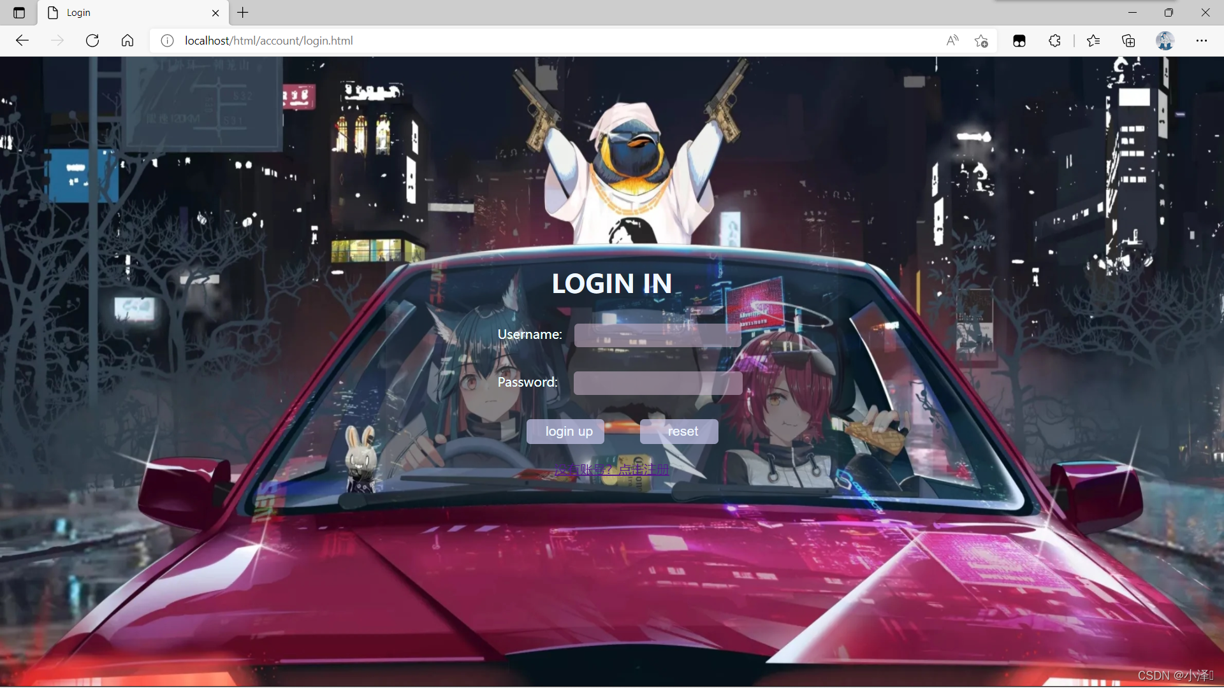Click the LOGIN IN heading

(x=612, y=283)
